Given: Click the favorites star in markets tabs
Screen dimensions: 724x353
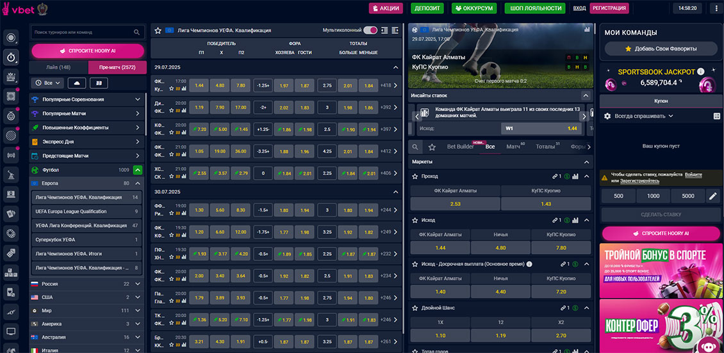Looking at the screenshot, I should click(432, 147).
